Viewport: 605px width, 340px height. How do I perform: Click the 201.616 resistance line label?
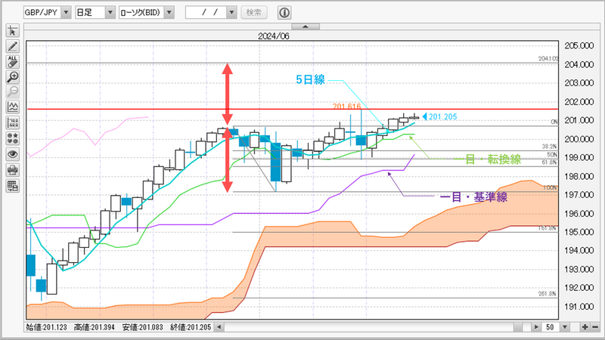click(x=347, y=106)
